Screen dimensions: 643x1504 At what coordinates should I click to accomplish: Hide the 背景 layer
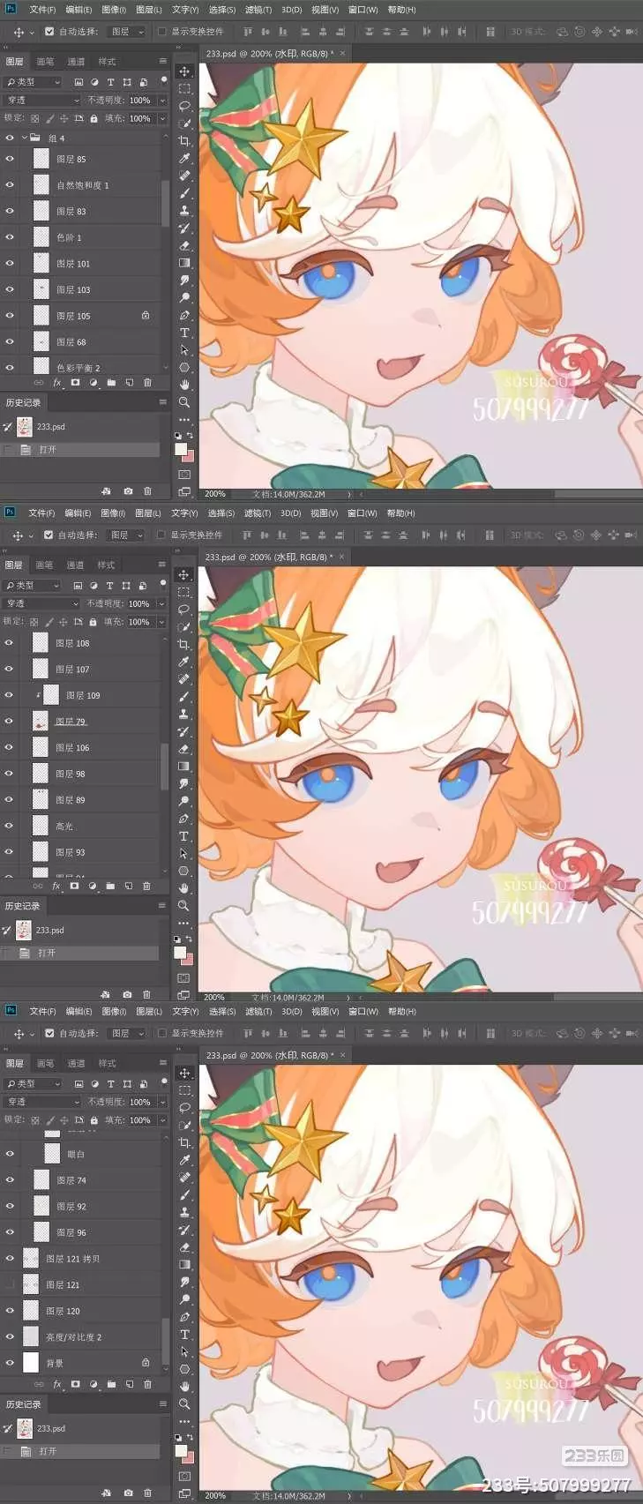(10, 1363)
